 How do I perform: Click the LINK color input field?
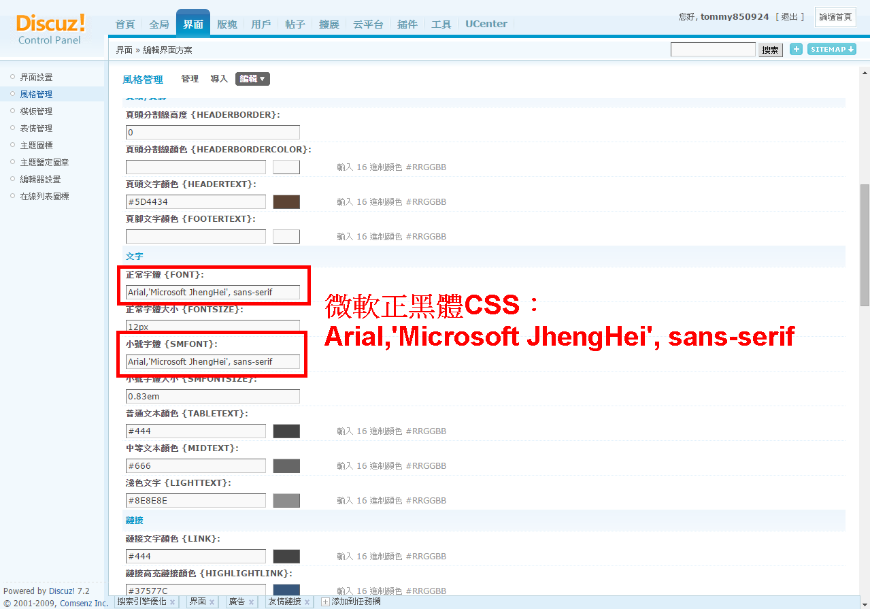(x=196, y=556)
